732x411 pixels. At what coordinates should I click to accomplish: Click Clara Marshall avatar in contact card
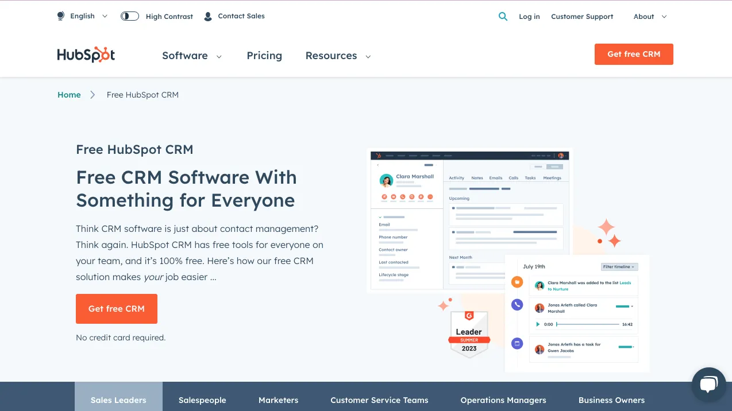pos(386,180)
